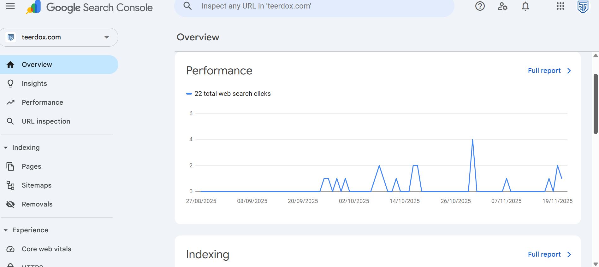
Task: Click the account profile avatar
Action: point(583,6)
